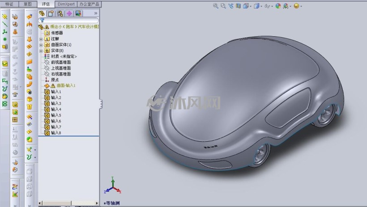
Task: Switch to the ConfigurationManager panel icon
Action: click(x=60, y=13)
